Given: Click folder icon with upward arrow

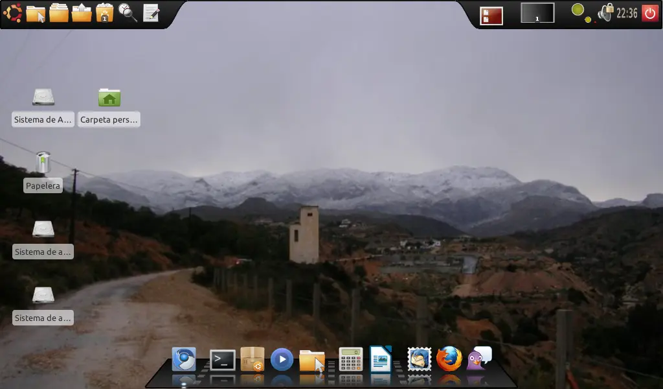Looking at the screenshot, I should 82,13.
